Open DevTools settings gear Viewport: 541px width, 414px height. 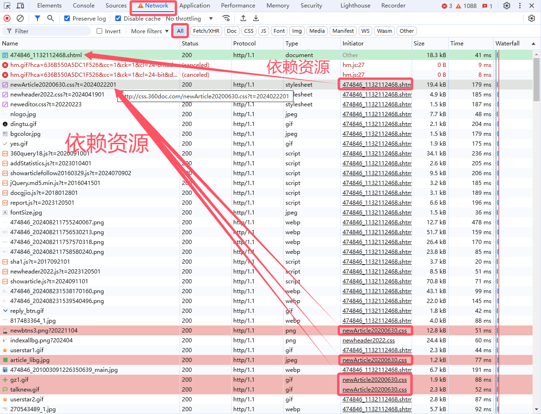pyautogui.click(x=507, y=6)
